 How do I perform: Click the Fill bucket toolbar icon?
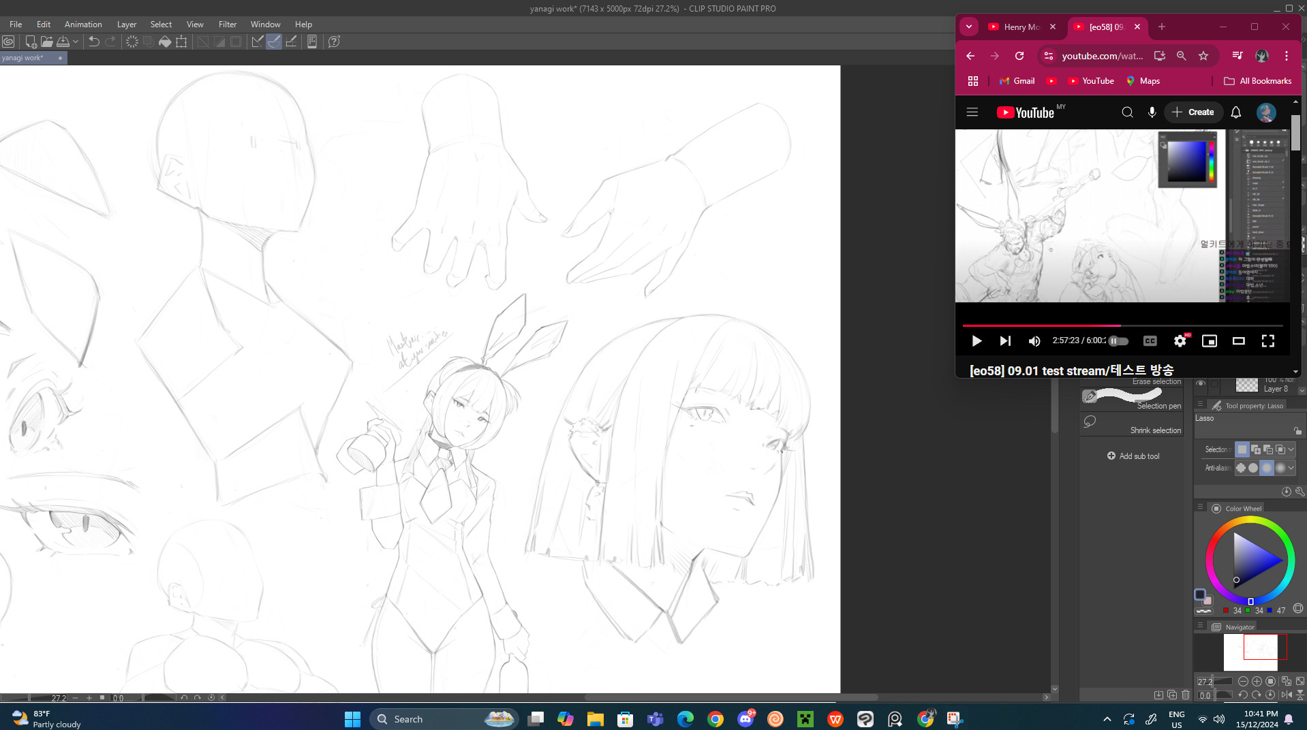coord(165,42)
